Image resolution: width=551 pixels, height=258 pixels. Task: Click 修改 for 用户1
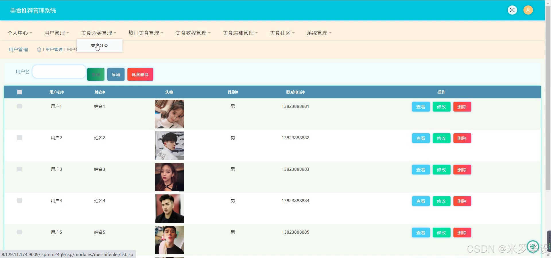pyautogui.click(x=441, y=107)
